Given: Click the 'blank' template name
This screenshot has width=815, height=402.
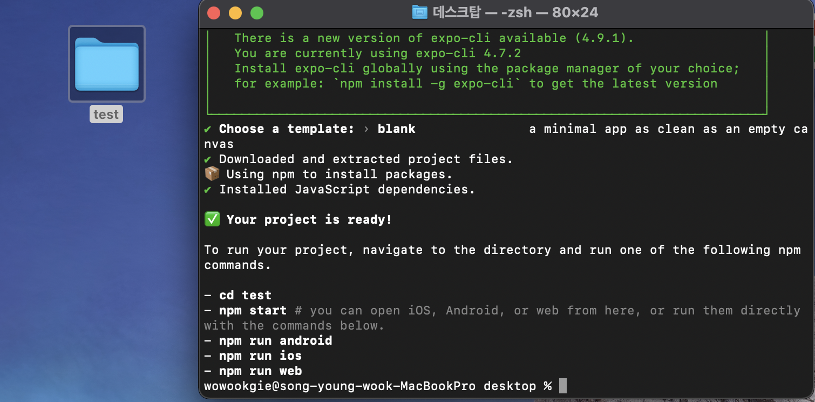Looking at the screenshot, I should coord(397,129).
